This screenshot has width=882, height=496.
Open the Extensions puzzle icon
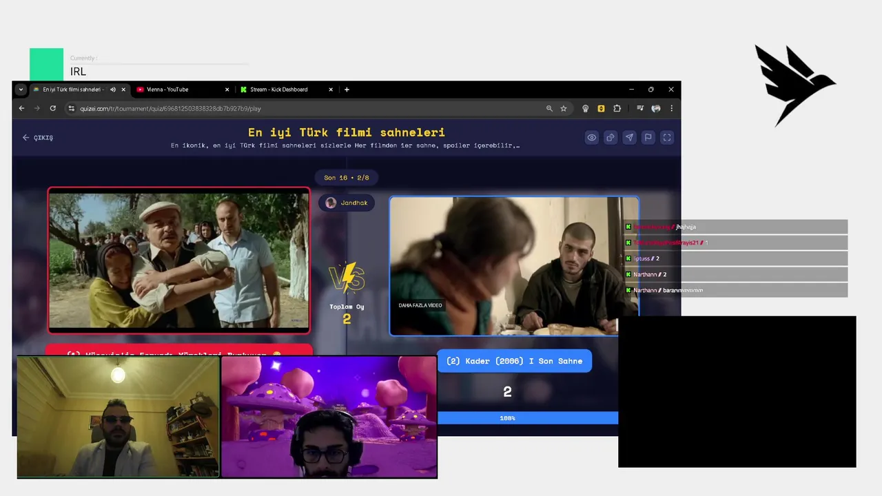(x=617, y=108)
